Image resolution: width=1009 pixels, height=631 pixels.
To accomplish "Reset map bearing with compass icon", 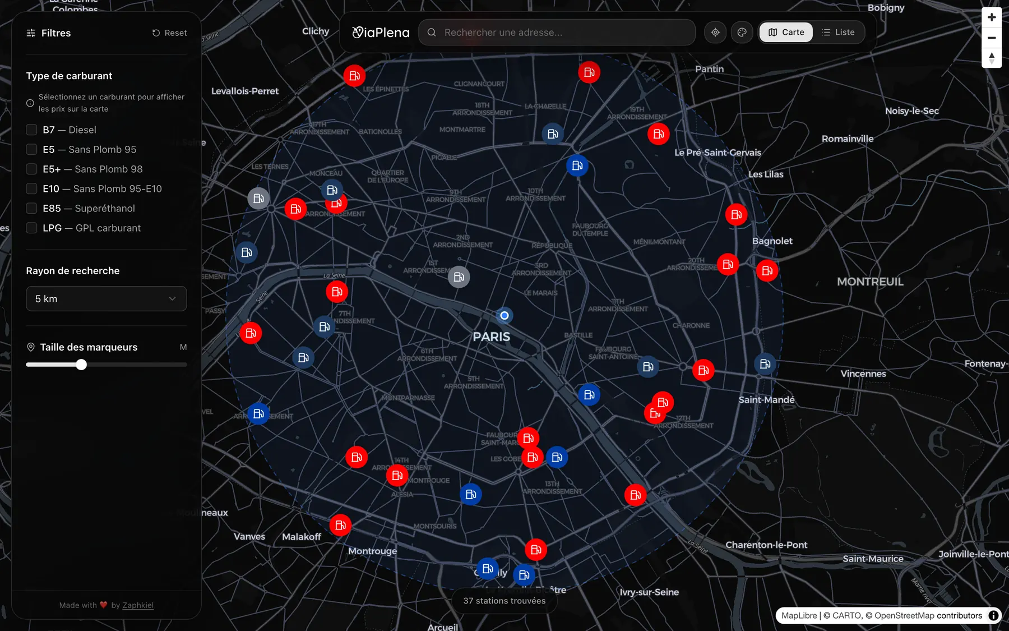I will pos(992,58).
